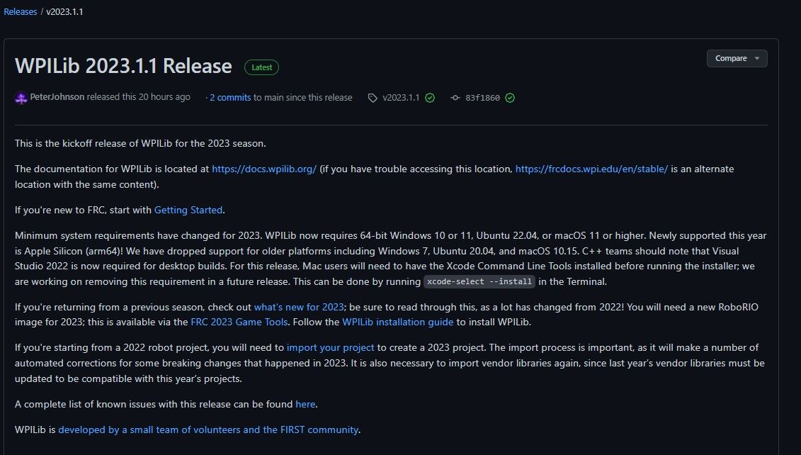Click the tag icon beside v2023.1.1
801x455 pixels.
[373, 98]
